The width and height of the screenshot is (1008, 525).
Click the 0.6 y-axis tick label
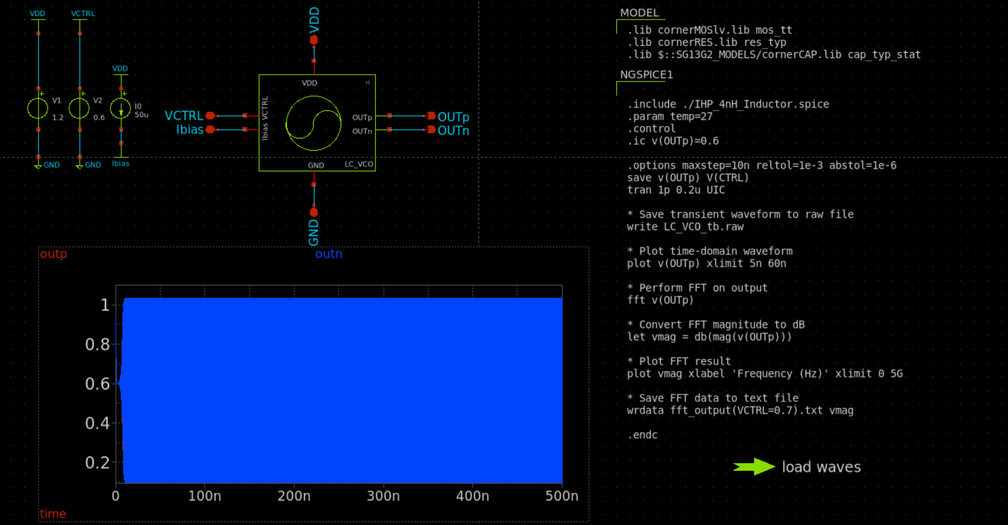click(x=97, y=383)
